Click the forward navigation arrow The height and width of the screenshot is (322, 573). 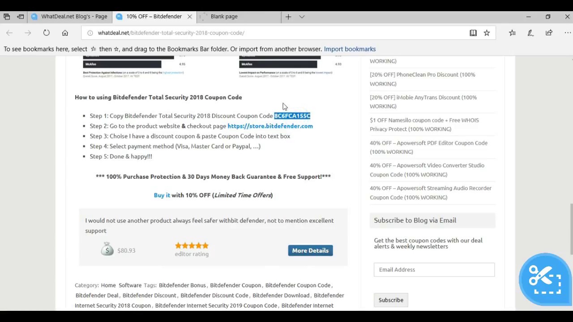coord(28,33)
